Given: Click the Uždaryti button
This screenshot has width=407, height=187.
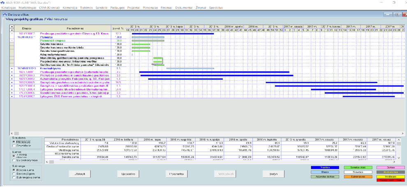Looking at the screenshot, I should (80, 174).
